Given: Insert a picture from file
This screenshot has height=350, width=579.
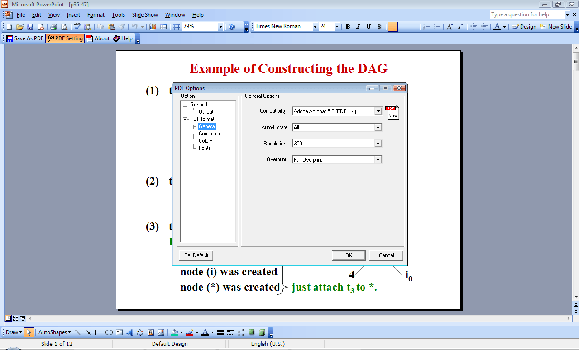Looking at the screenshot, I should tap(161, 332).
